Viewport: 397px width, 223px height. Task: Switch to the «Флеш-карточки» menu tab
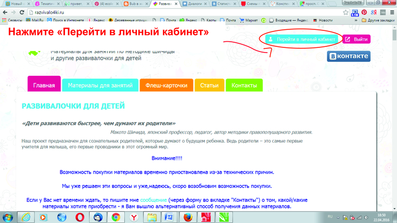point(166,85)
